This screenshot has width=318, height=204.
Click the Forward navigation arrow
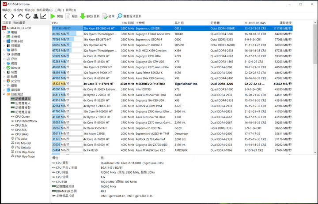(12, 16)
